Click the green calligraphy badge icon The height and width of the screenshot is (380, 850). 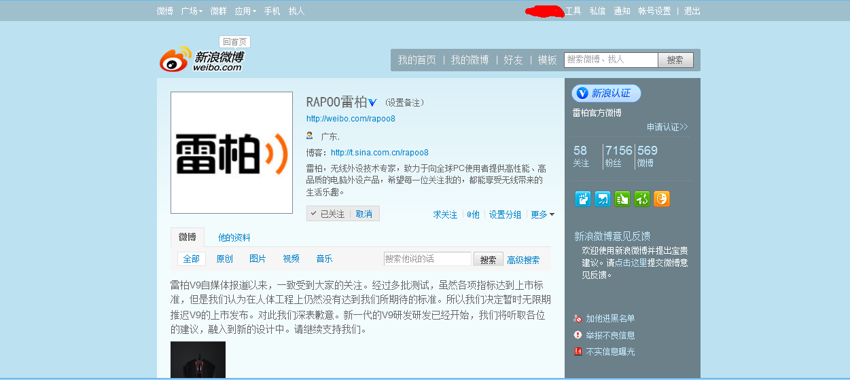tap(642, 199)
